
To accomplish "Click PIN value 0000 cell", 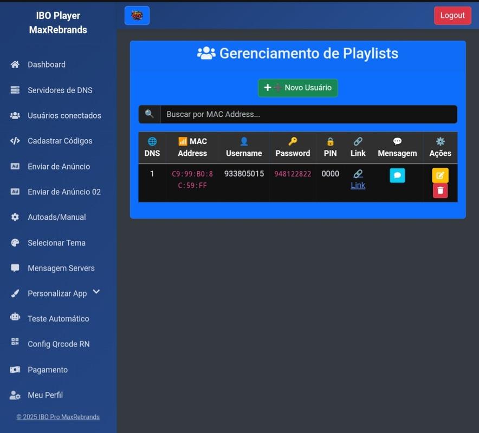I will point(330,174).
